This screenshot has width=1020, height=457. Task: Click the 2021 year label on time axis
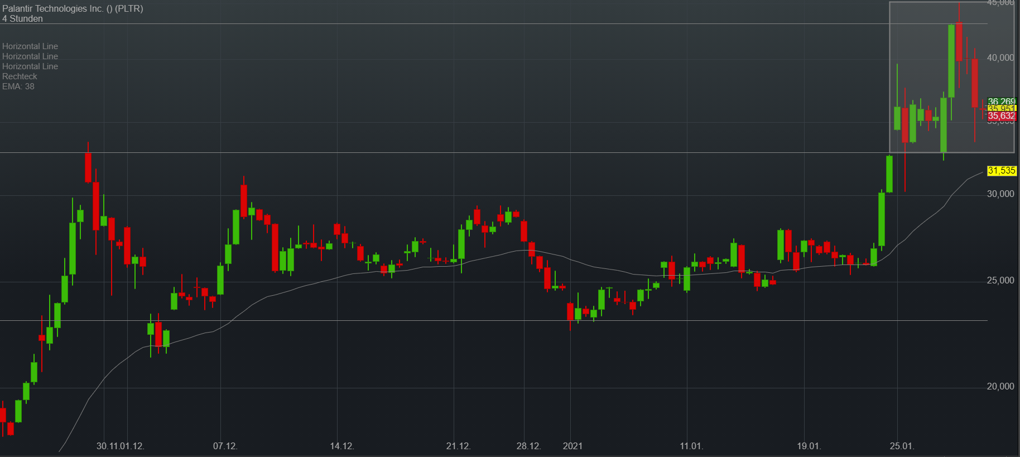click(572, 446)
